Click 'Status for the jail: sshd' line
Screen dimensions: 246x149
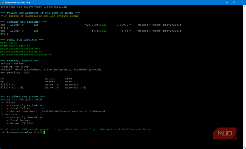[21, 100]
